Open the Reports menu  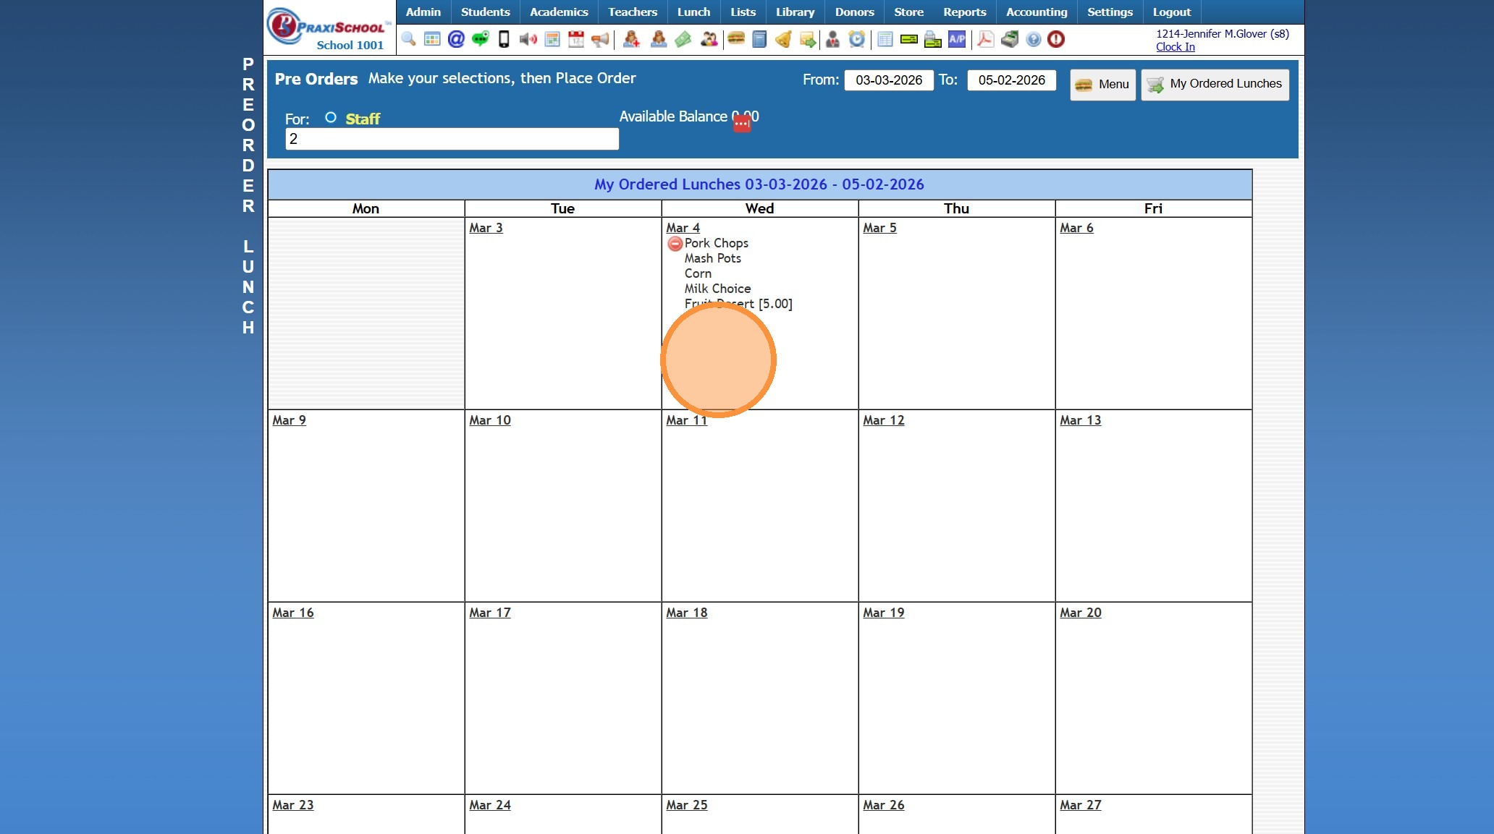[964, 12]
